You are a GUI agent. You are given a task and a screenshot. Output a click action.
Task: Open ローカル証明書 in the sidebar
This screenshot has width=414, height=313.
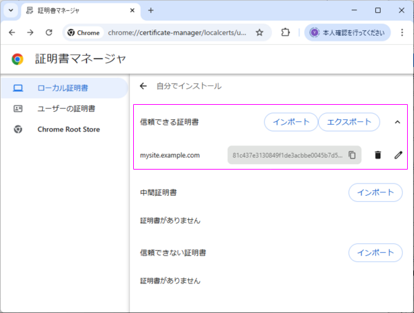point(65,88)
